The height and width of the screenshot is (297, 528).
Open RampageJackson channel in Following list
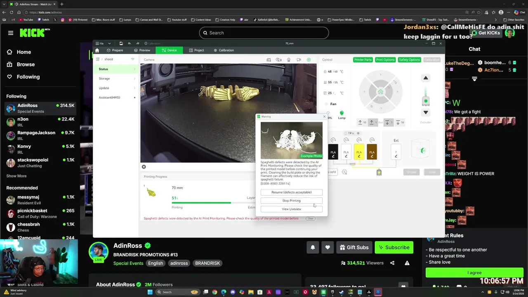pyautogui.click(x=40, y=135)
